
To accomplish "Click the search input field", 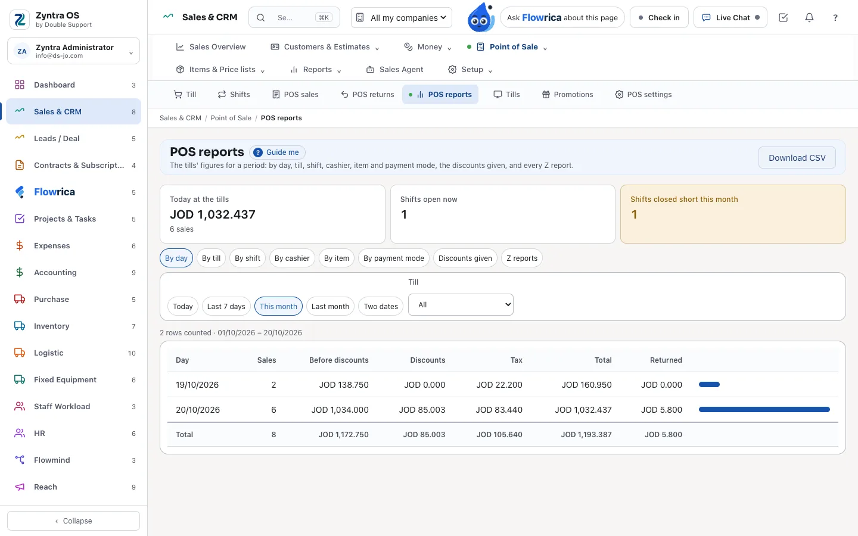I will pos(294,18).
